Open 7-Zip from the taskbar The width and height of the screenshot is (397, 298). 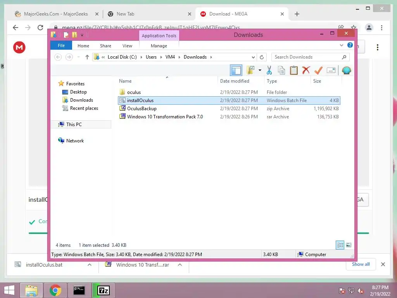[104, 290]
